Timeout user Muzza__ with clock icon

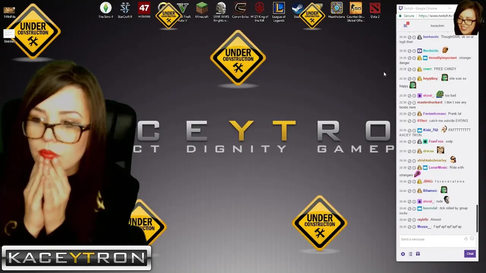point(414,227)
